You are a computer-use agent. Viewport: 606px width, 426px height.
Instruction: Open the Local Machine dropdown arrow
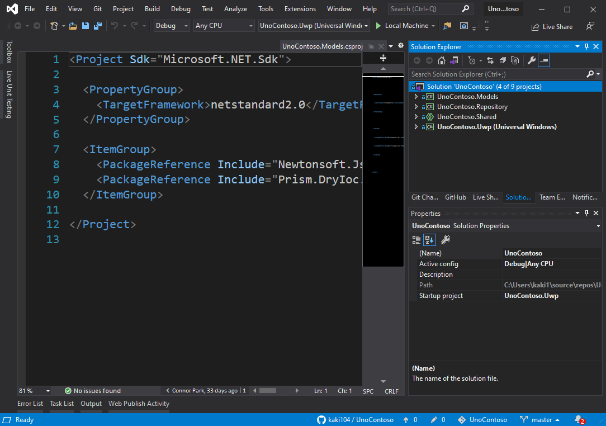pyautogui.click(x=433, y=26)
